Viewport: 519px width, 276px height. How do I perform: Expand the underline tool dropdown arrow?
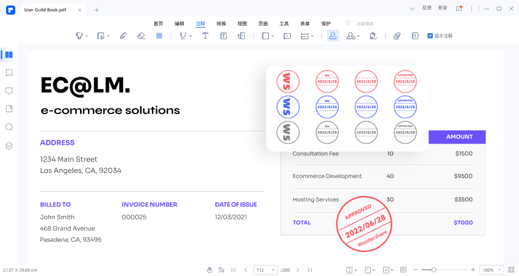(191, 36)
